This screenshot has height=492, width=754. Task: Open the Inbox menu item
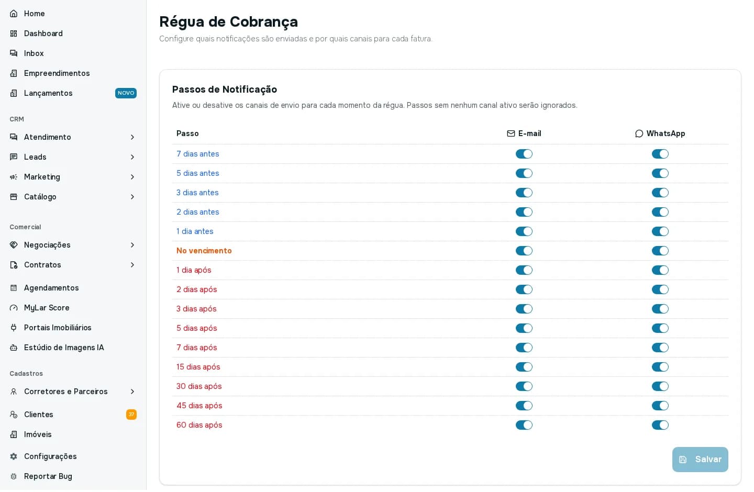click(x=73, y=53)
